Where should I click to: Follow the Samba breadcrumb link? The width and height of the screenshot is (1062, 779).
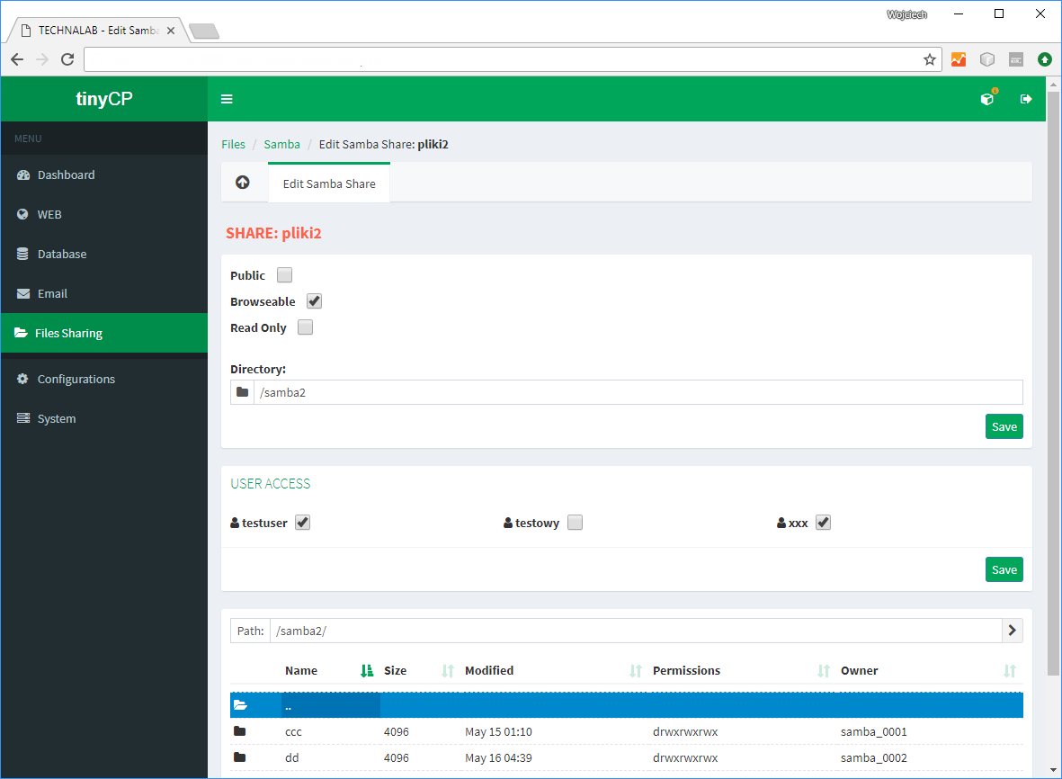coord(281,144)
